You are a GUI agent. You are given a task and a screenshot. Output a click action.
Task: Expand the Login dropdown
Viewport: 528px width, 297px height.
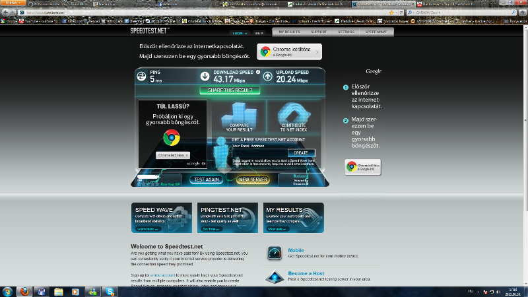[x=240, y=34]
